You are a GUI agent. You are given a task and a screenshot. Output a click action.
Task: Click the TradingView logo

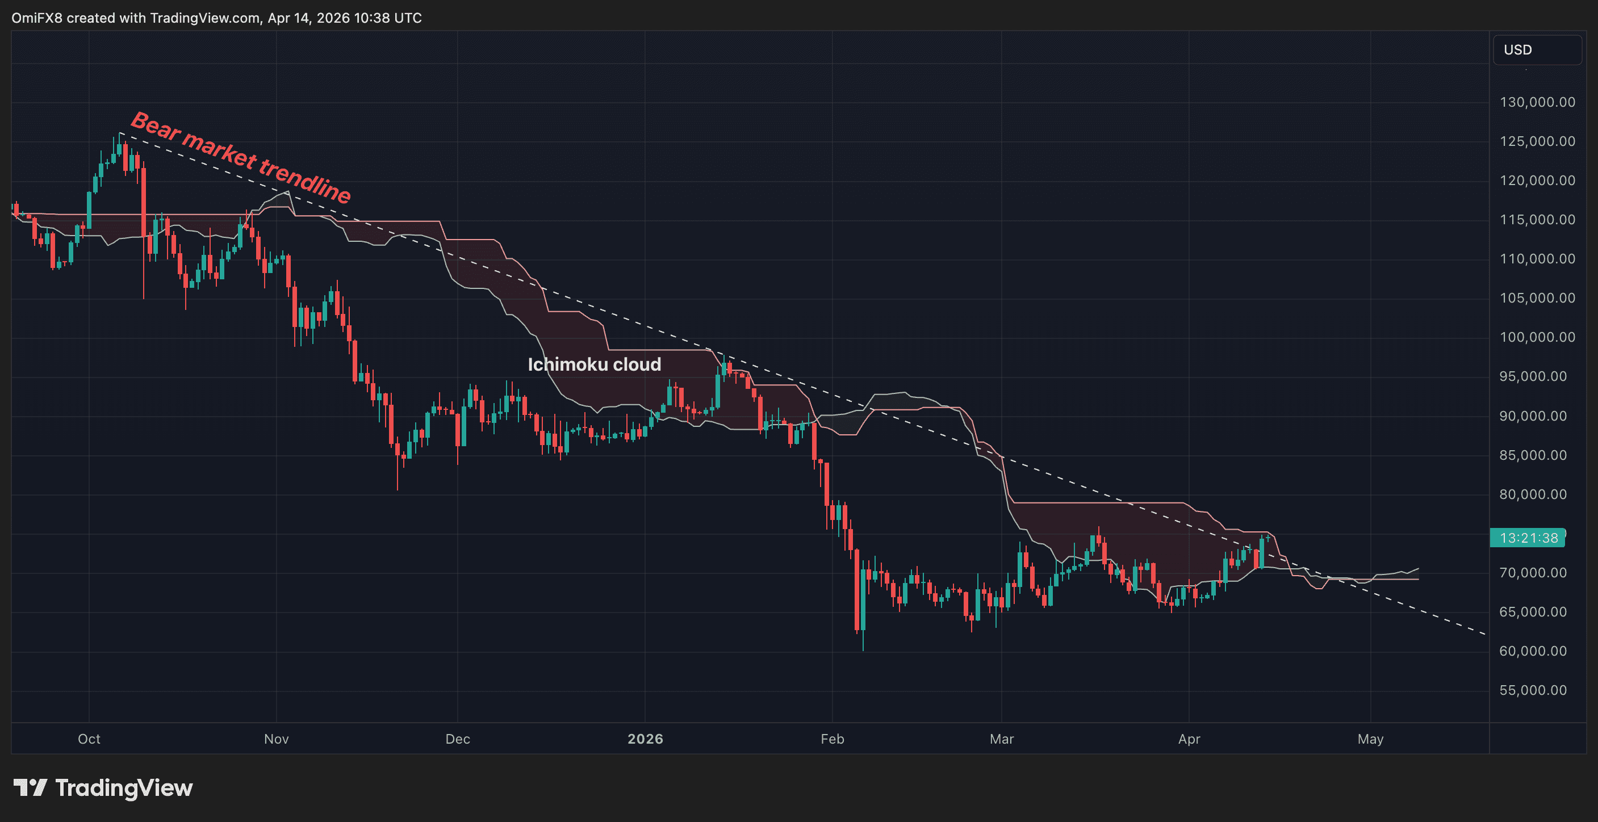106,788
